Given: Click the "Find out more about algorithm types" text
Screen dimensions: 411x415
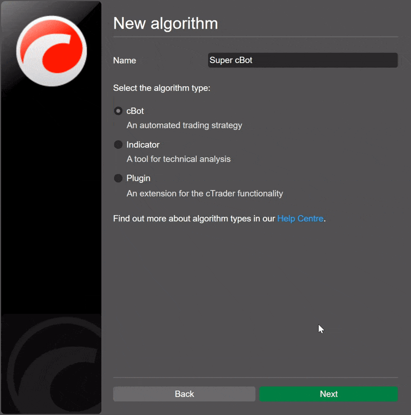Looking at the screenshot, I should coord(194,219).
